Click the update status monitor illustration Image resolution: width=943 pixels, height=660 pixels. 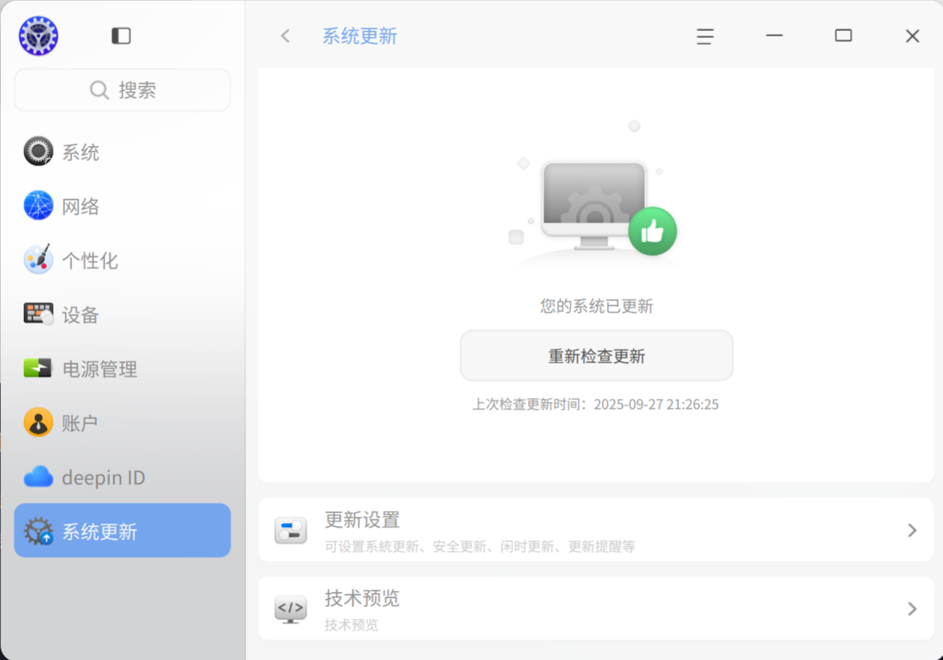pyautogui.click(x=595, y=205)
